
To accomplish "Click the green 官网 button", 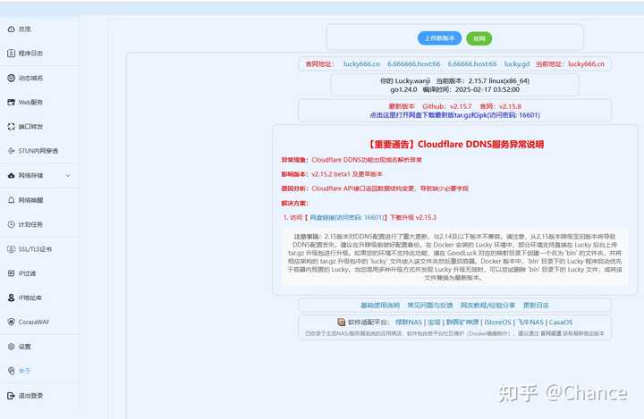I will [479, 38].
